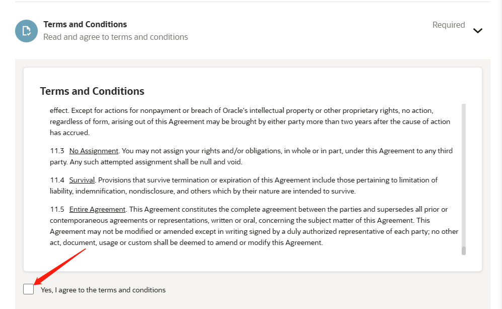Click the section number 11.5
The height and width of the screenshot is (309, 502).
[57, 209]
